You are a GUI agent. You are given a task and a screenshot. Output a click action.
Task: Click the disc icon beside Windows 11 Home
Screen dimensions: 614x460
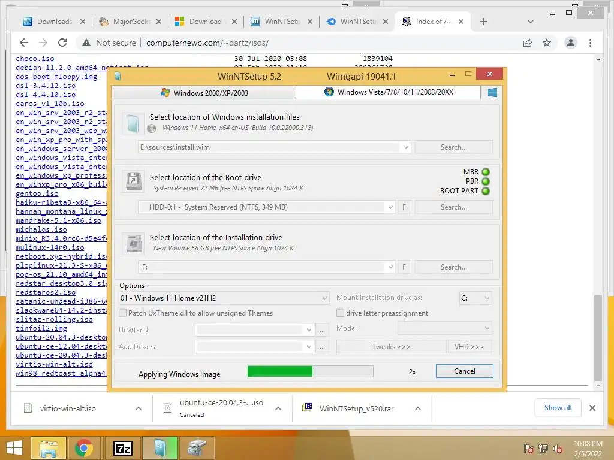(x=152, y=128)
